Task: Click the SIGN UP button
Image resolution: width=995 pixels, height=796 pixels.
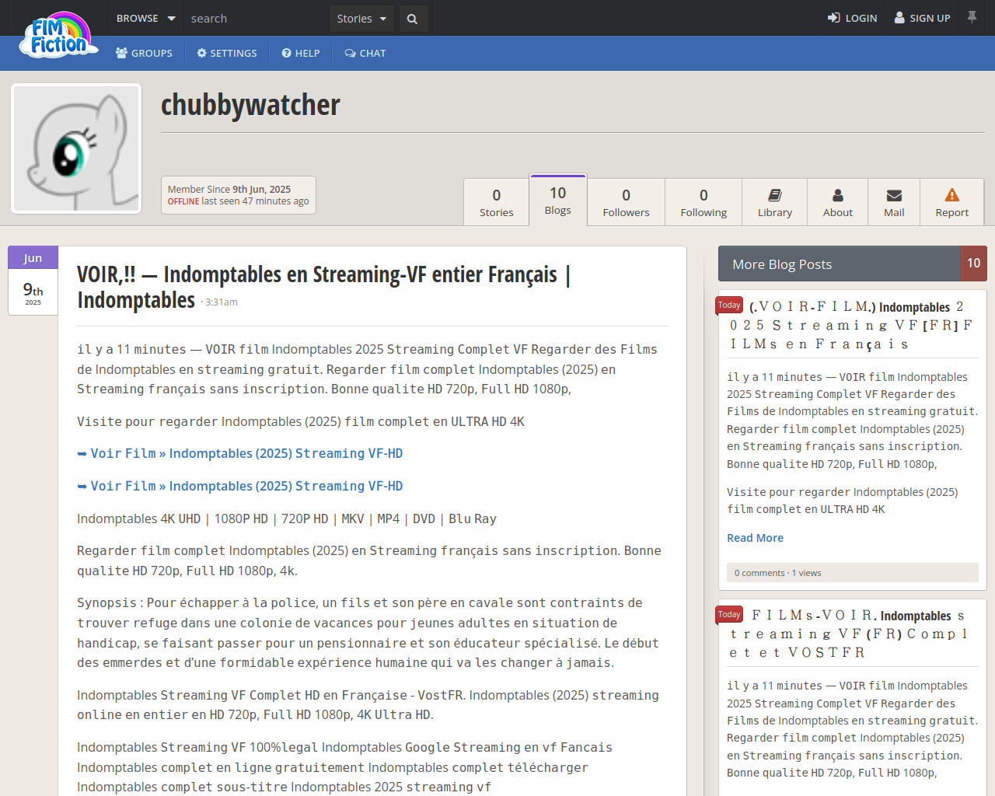Action: click(922, 18)
